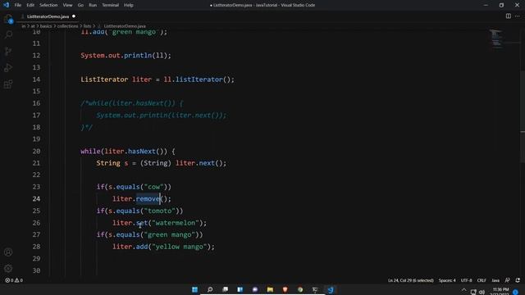Change encoding via 'UTF-8' status item
The width and height of the screenshot is (525, 295).
coord(466,280)
